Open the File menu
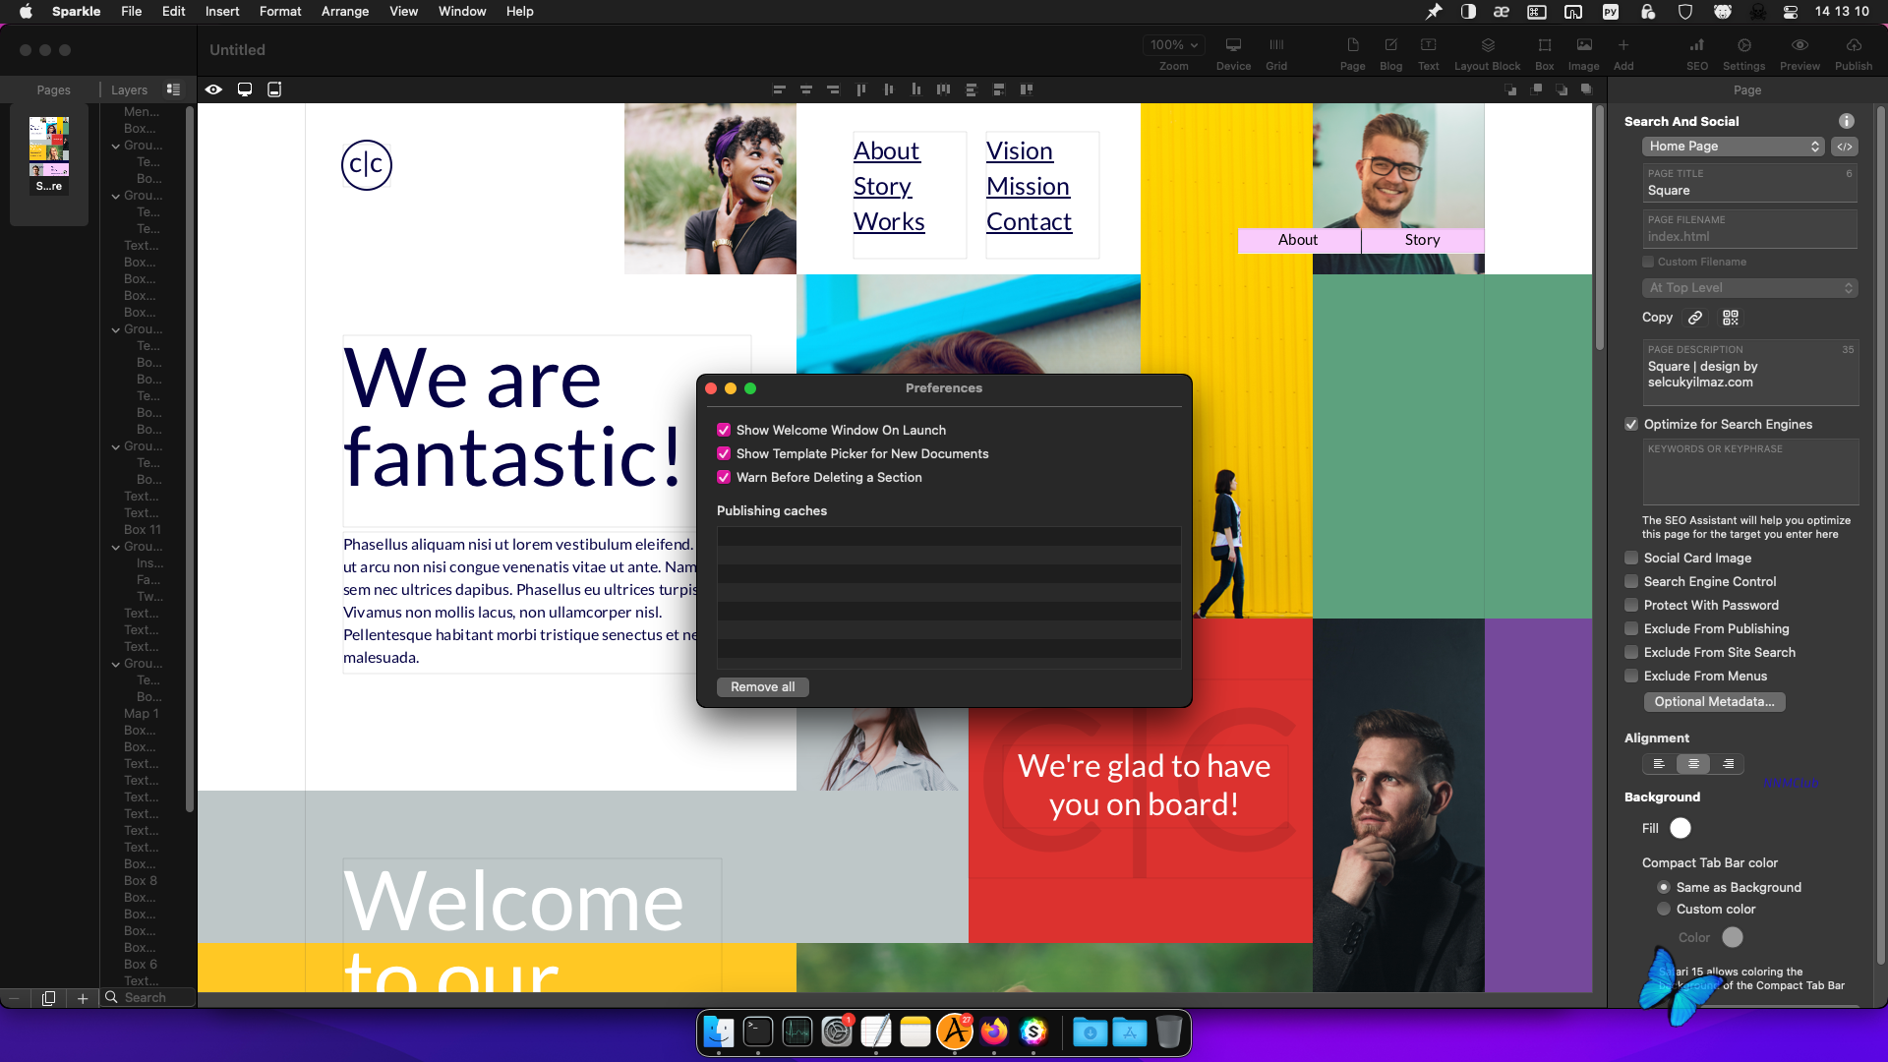The image size is (1888, 1062). point(131,12)
